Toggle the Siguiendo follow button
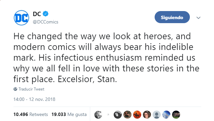Screen dimensions: 214x121 pos(172,17)
